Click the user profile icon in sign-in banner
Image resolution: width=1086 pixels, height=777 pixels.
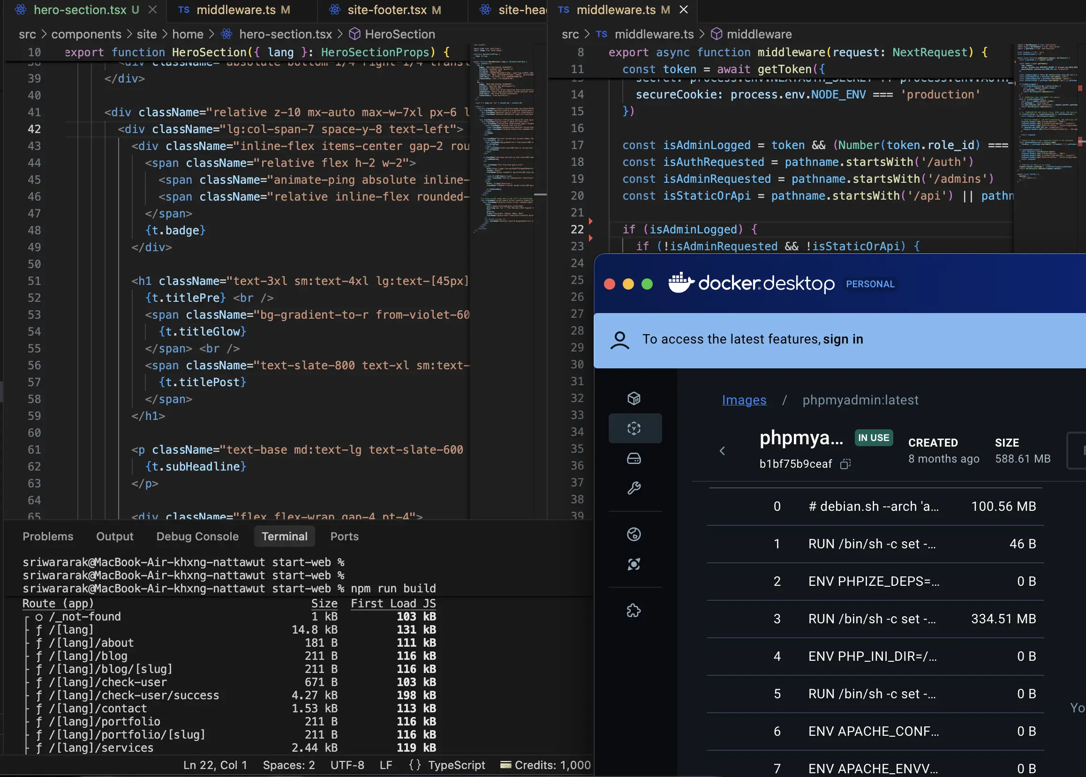(x=620, y=340)
